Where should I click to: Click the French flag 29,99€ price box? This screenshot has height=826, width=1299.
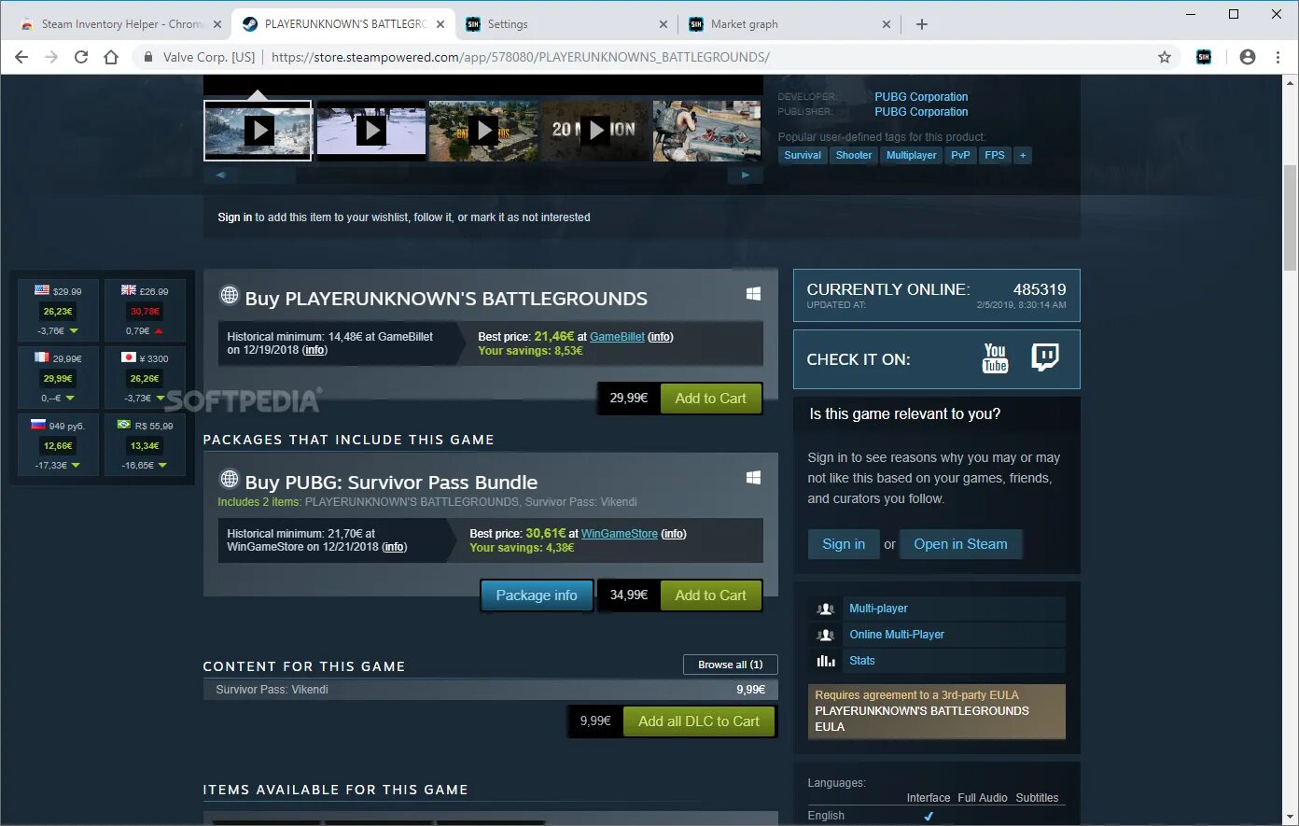58,378
